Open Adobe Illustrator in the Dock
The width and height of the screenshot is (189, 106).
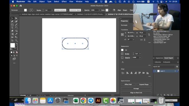(98, 100)
